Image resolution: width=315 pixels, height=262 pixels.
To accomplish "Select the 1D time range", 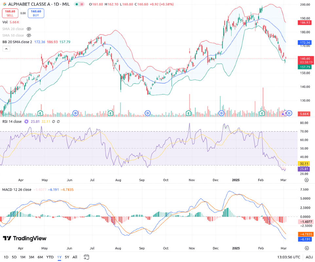I will 6,257.
